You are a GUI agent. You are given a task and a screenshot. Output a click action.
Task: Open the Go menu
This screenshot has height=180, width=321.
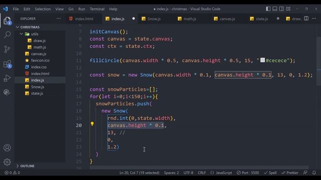tap(71, 9)
